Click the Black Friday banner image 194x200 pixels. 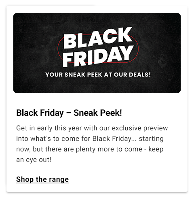pos(97,53)
